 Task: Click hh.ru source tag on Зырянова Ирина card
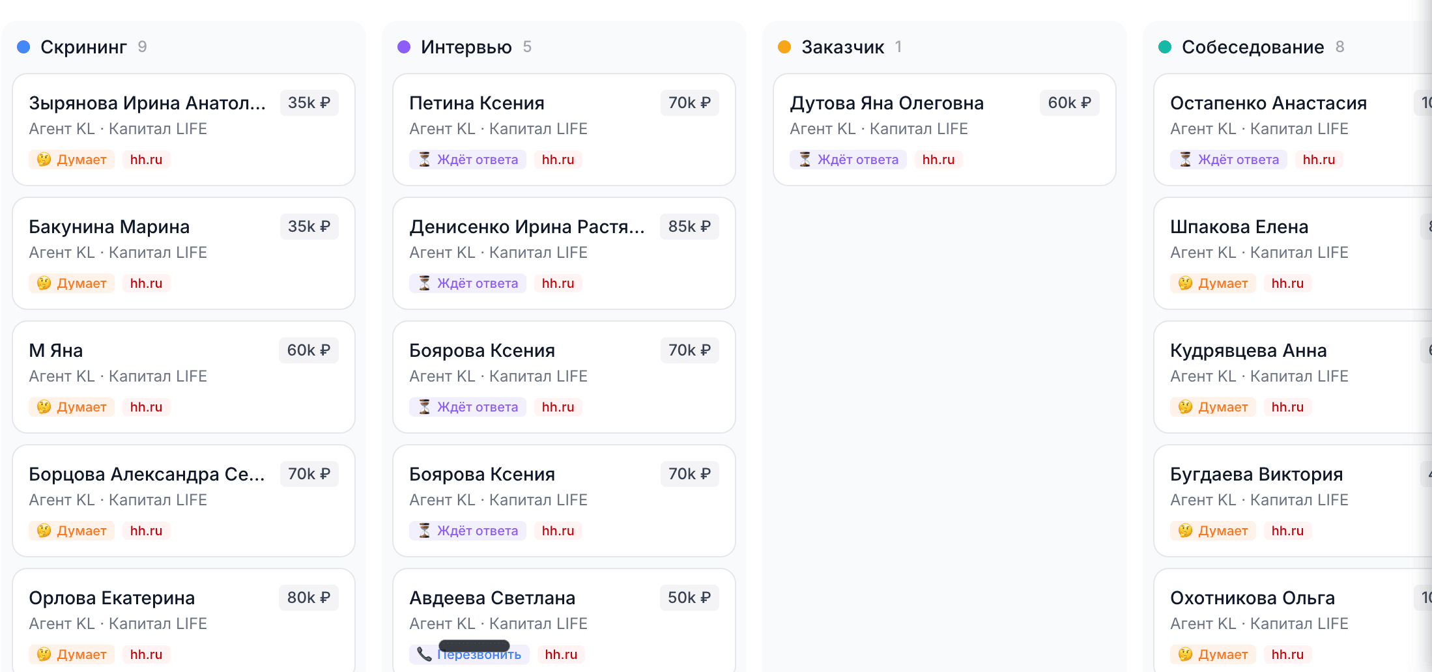147,160
